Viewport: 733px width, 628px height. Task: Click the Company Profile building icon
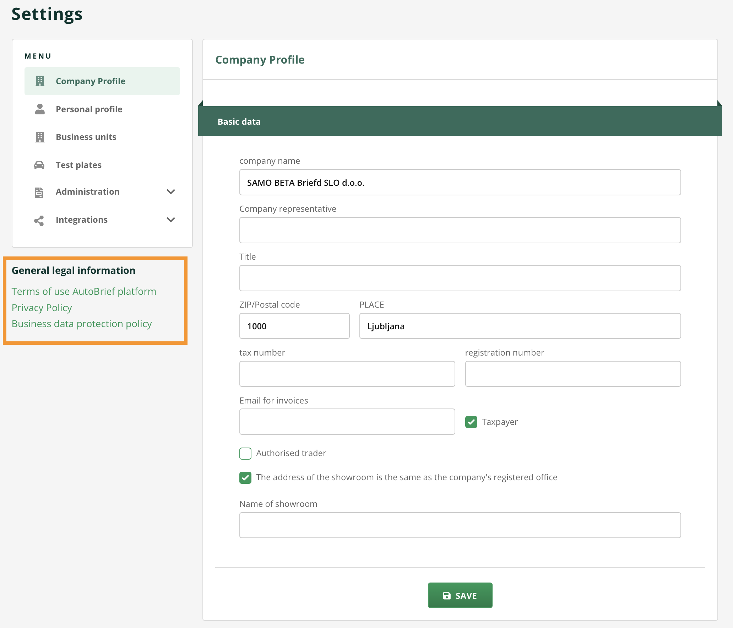click(40, 81)
